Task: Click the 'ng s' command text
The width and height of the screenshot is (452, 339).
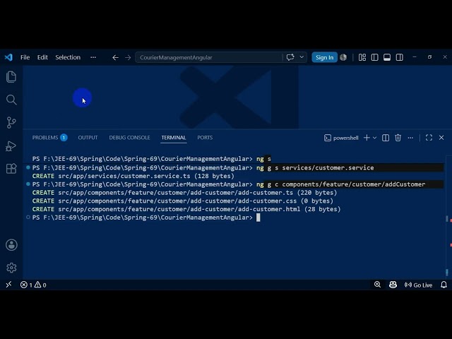Action: coord(263,159)
